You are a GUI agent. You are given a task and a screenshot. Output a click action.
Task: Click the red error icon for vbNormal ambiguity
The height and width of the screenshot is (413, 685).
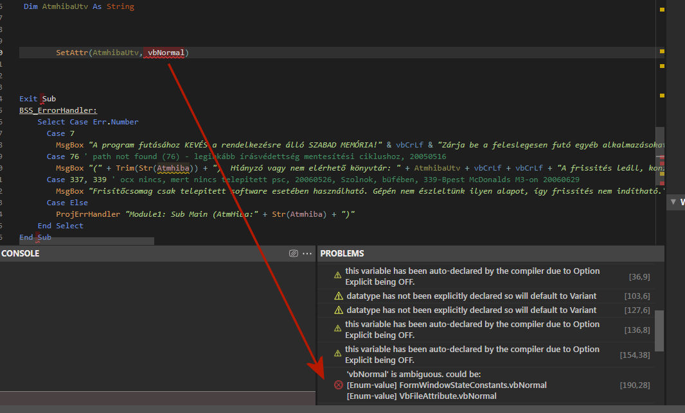339,385
